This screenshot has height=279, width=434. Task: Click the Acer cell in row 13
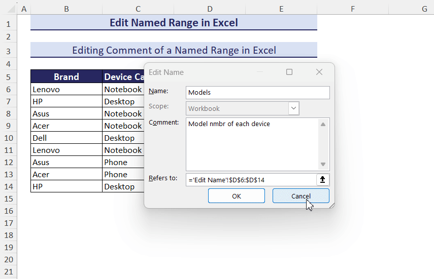click(x=66, y=174)
